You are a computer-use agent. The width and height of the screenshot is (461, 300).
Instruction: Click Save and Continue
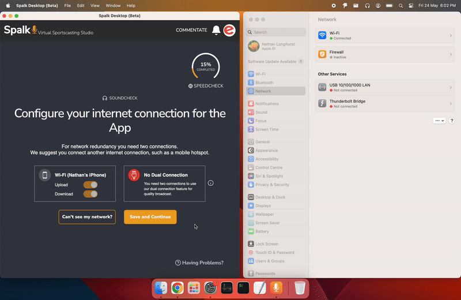tap(150, 217)
